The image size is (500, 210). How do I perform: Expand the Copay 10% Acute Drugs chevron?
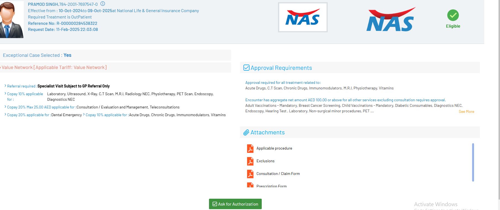[x=84, y=115]
